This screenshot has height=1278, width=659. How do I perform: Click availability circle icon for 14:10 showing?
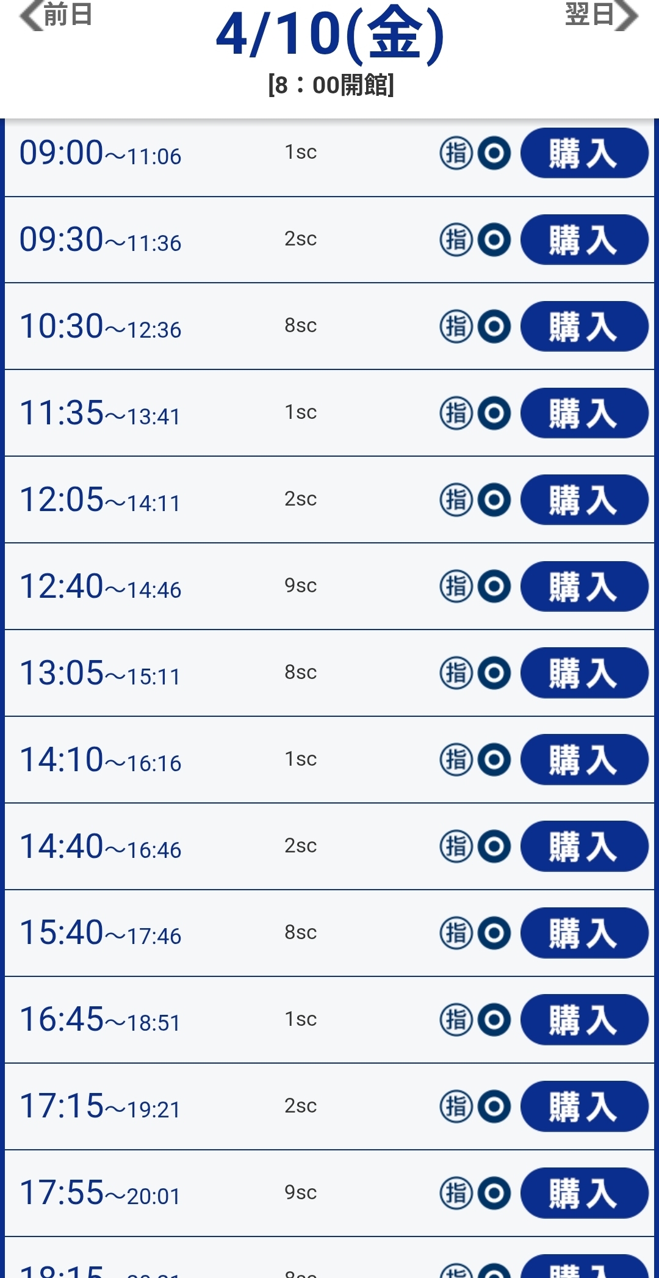[x=494, y=760]
